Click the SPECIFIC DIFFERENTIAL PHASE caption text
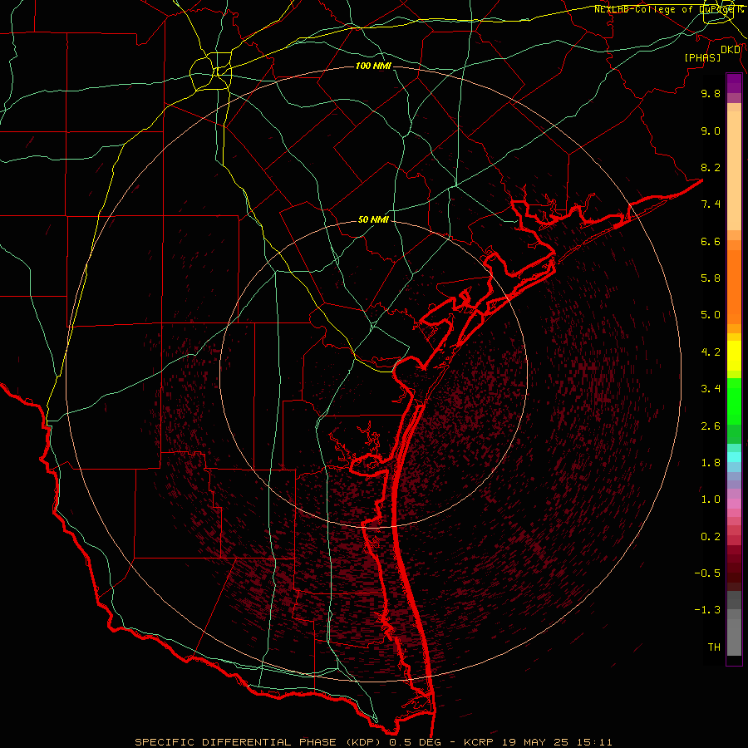The width and height of the screenshot is (748, 748). click(236, 742)
